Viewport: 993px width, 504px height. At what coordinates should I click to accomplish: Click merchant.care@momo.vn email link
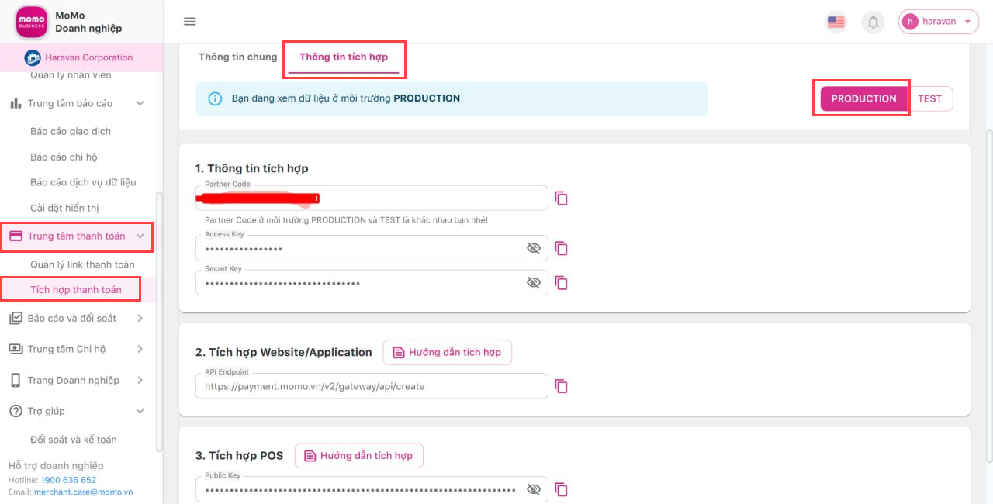pyautogui.click(x=84, y=492)
